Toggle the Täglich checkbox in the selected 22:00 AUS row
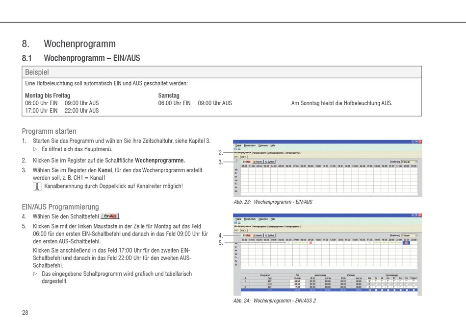The height and width of the screenshot is (328, 466). coord(414,290)
